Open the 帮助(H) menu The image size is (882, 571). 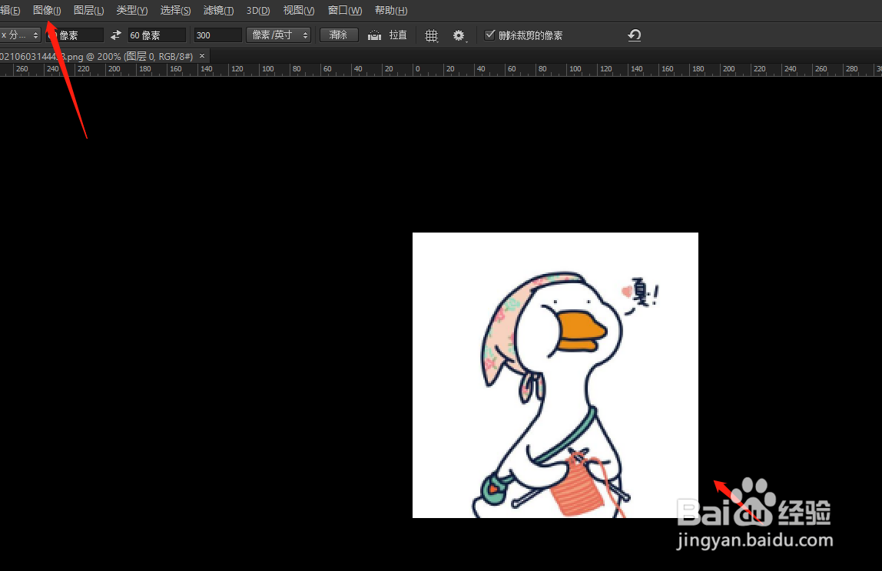click(x=391, y=10)
